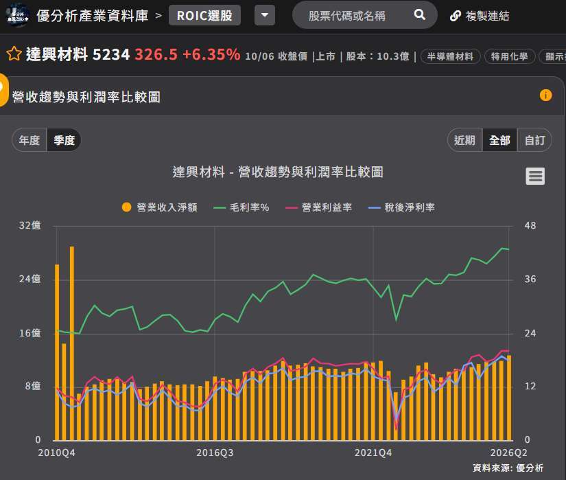The height and width of the screenshot is (480, 566).
Task: Click 資料來源: 優分析 credit text
Action: (508, 468)
